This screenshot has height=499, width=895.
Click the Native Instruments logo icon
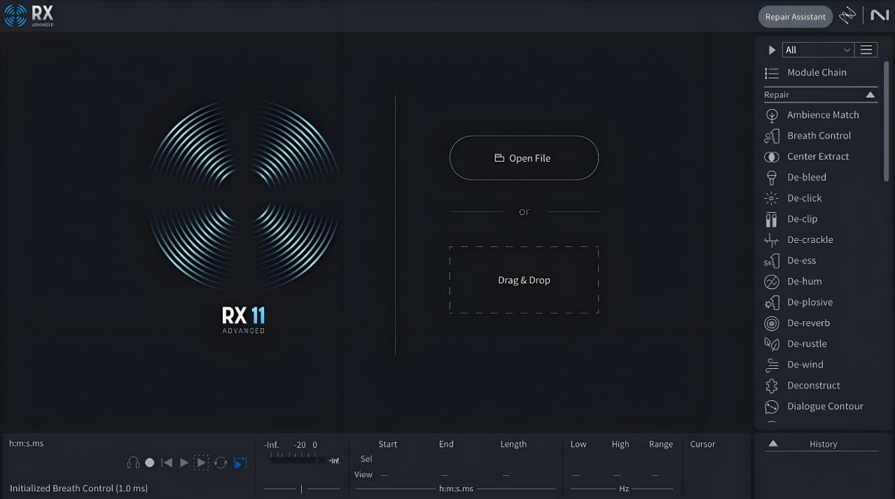879,15
